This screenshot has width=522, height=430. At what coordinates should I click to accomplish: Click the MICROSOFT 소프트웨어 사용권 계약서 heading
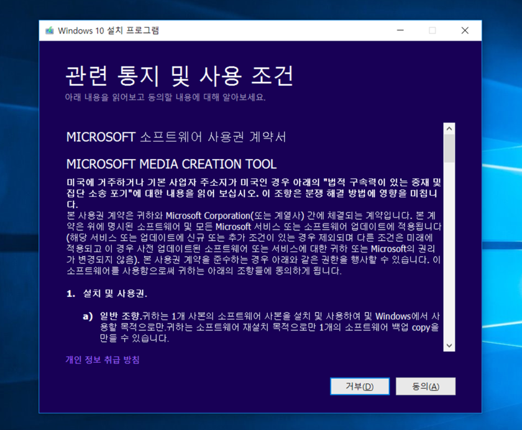pos(176,137)
